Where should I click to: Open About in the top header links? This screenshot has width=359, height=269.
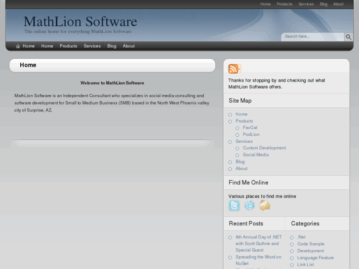[x=338, y=4]
